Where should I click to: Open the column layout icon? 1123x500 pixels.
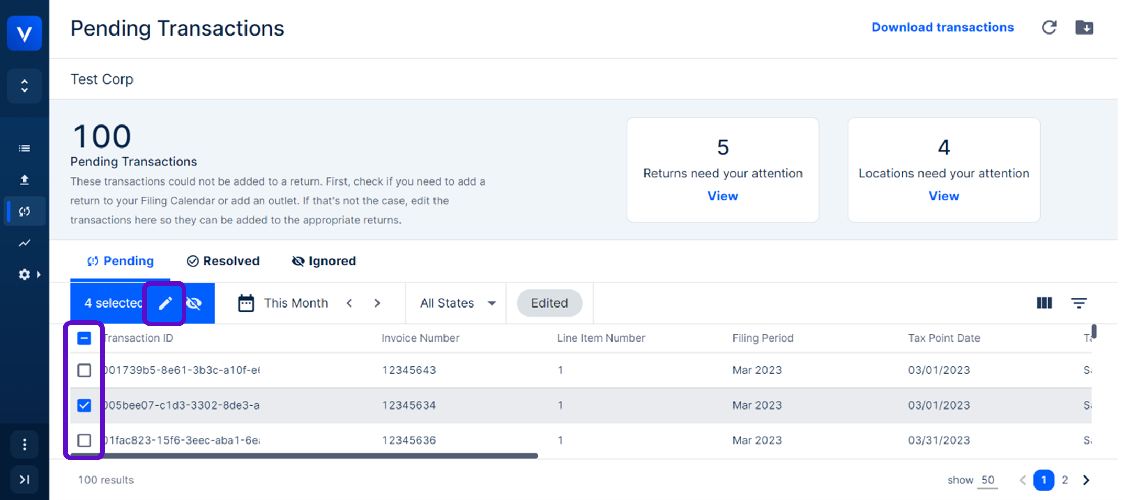coord(1044,303)
